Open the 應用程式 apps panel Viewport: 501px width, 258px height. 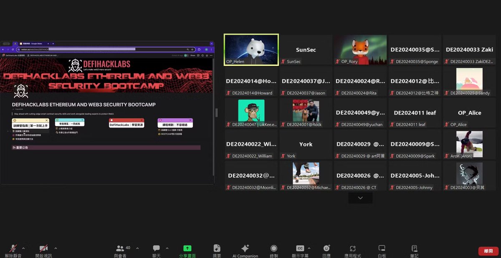353,251
